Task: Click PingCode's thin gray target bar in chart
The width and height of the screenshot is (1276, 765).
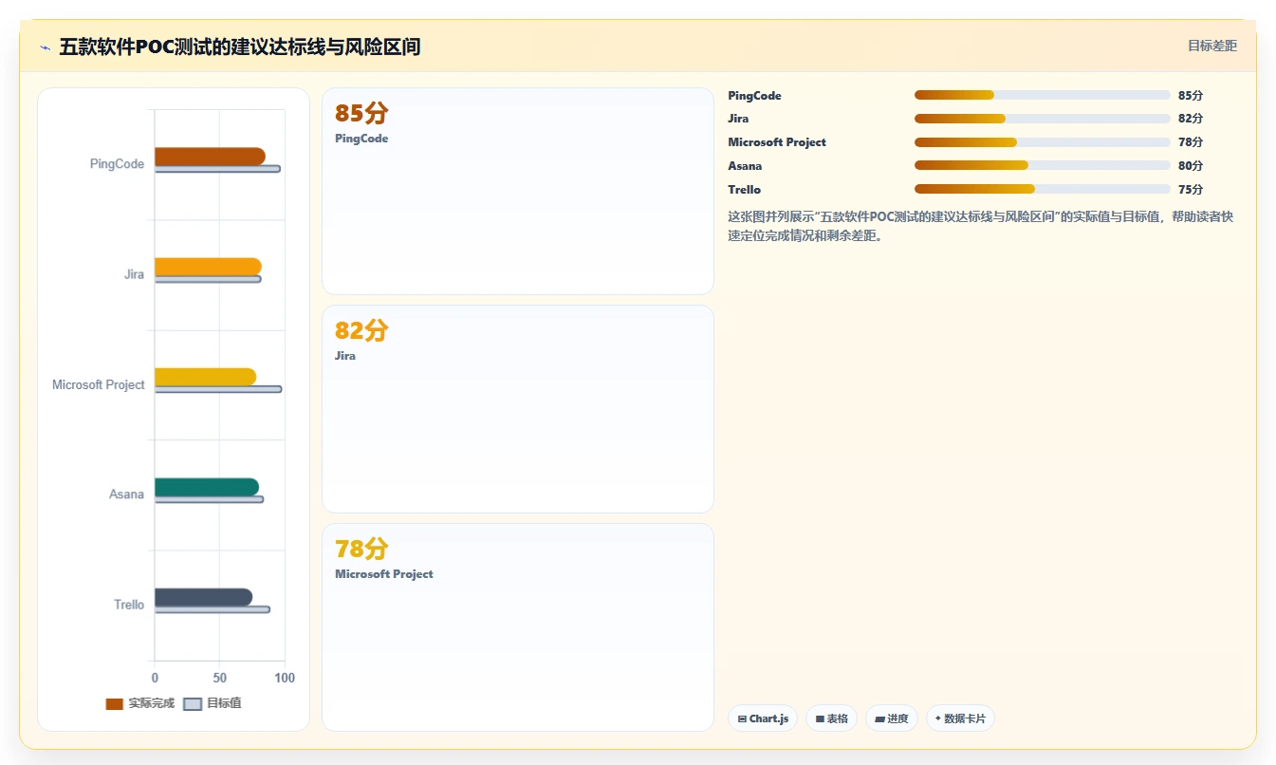Action: pos(217,169)
